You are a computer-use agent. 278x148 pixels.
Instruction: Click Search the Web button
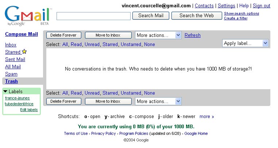(197, 16)
